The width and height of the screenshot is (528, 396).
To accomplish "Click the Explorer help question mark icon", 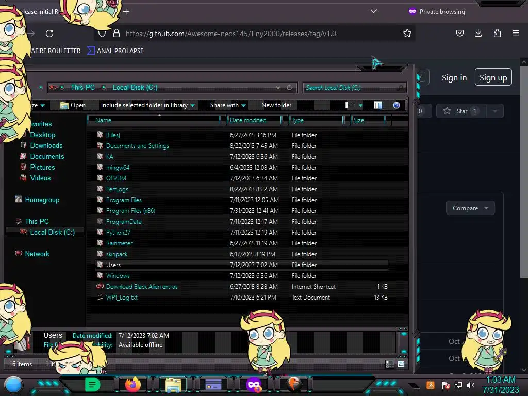I will [397, 105].
